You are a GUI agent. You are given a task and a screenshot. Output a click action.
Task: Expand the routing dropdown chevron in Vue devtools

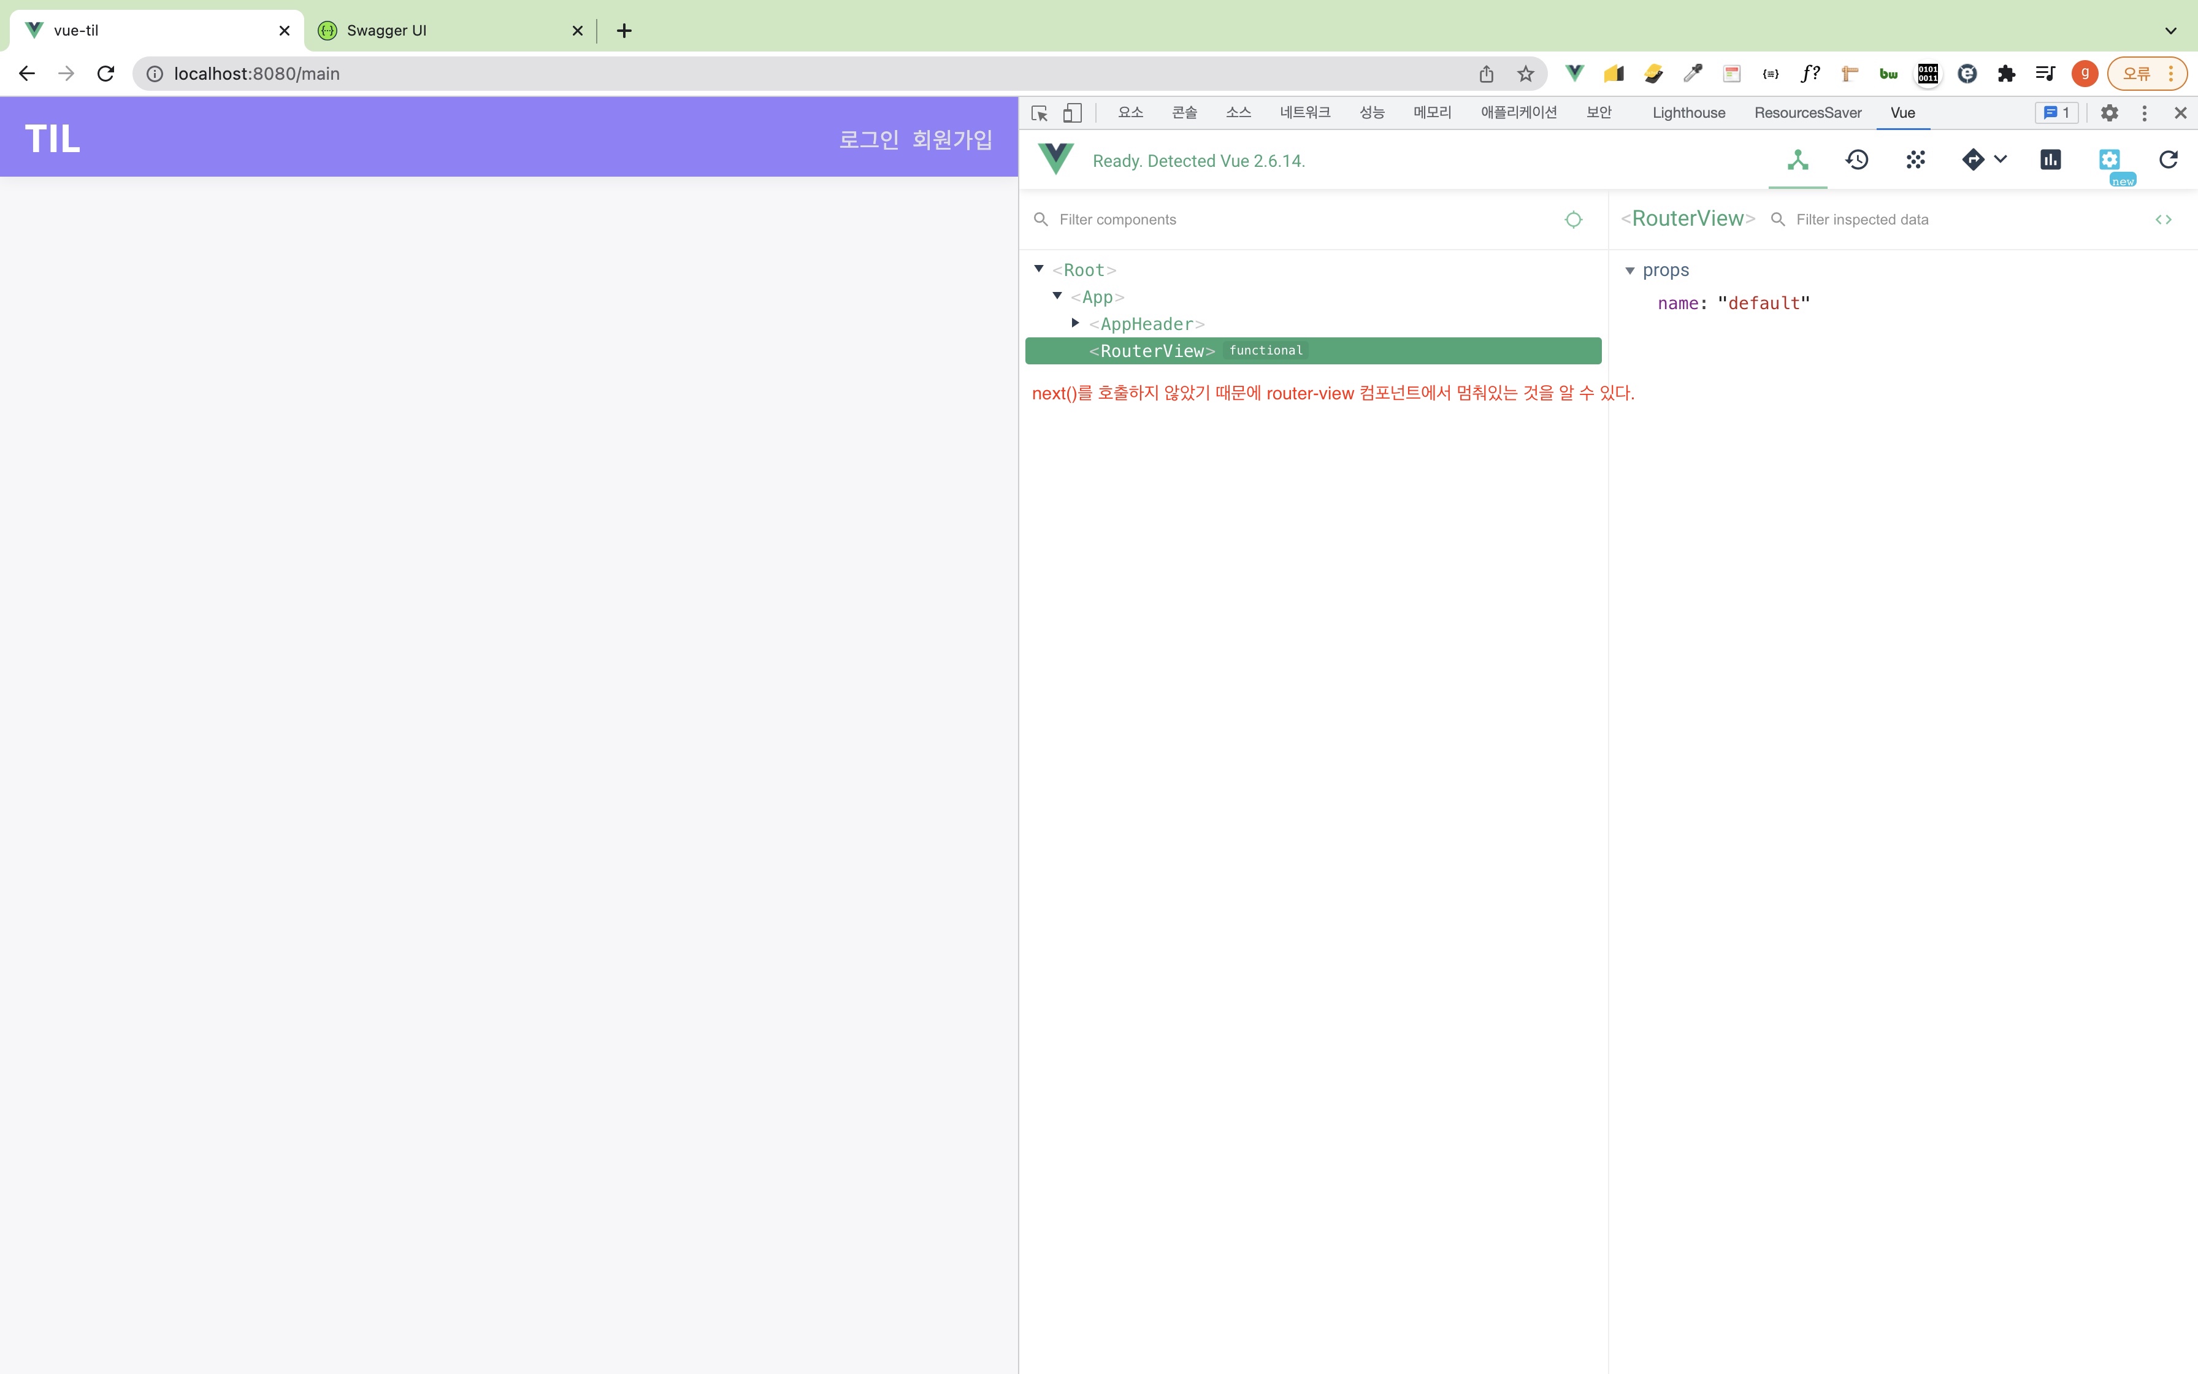click(x=2000, y=159)
